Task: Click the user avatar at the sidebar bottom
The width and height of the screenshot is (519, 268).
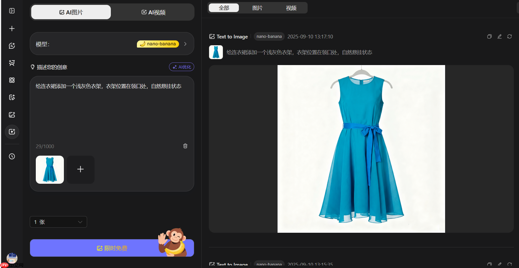Action: pyautogui.click(x=12, y=258)
